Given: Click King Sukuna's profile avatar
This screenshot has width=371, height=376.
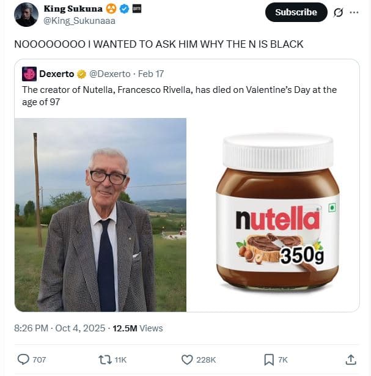Looking at the screenshot, I should click(26, 15).
